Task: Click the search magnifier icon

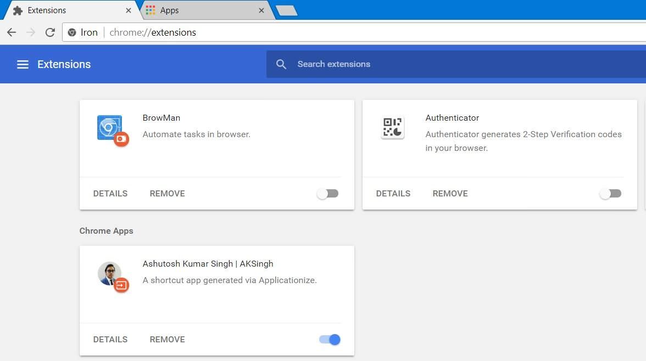Action: [x=281, y=64]
